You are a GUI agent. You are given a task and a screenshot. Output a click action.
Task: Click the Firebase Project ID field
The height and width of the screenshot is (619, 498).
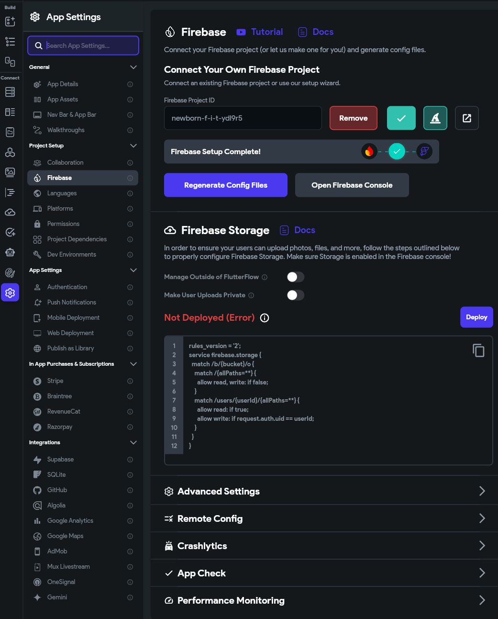(243, 118)
